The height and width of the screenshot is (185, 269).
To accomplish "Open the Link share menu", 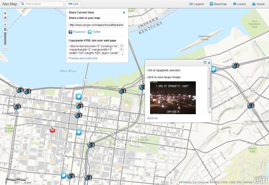I will (74, 4).
